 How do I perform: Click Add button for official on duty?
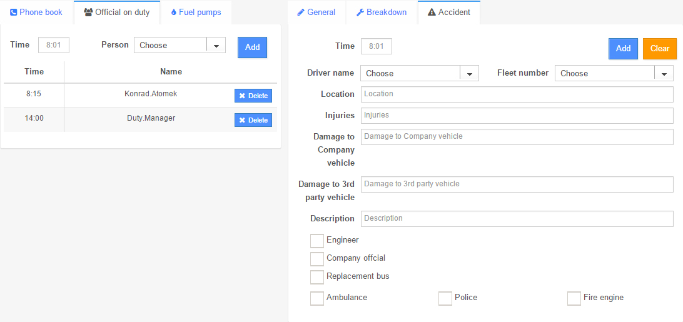coord(252,48)
